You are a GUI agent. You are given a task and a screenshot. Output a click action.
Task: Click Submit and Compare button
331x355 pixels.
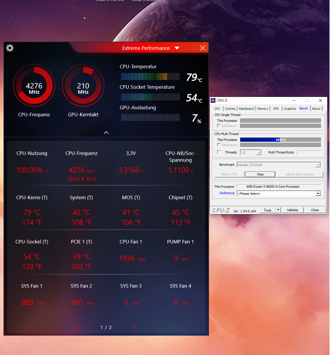pos(299,174)
